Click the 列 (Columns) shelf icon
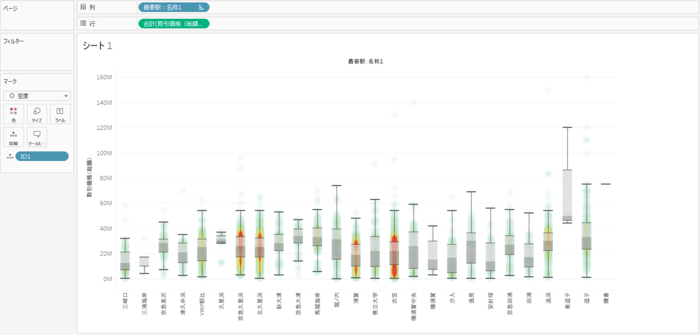The image size is (700, 335). click(83, 8)
